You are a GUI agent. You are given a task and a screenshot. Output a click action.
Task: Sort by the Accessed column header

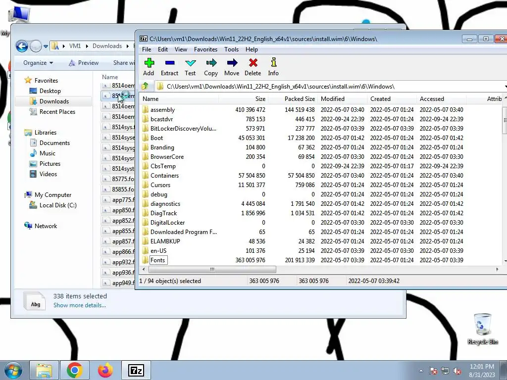coord(441,99)
